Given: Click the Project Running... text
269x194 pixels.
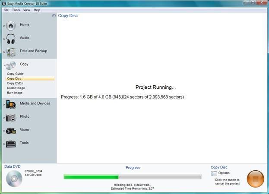Looking at the screenshot, I should pyautogui.click(x=155, y=88).
